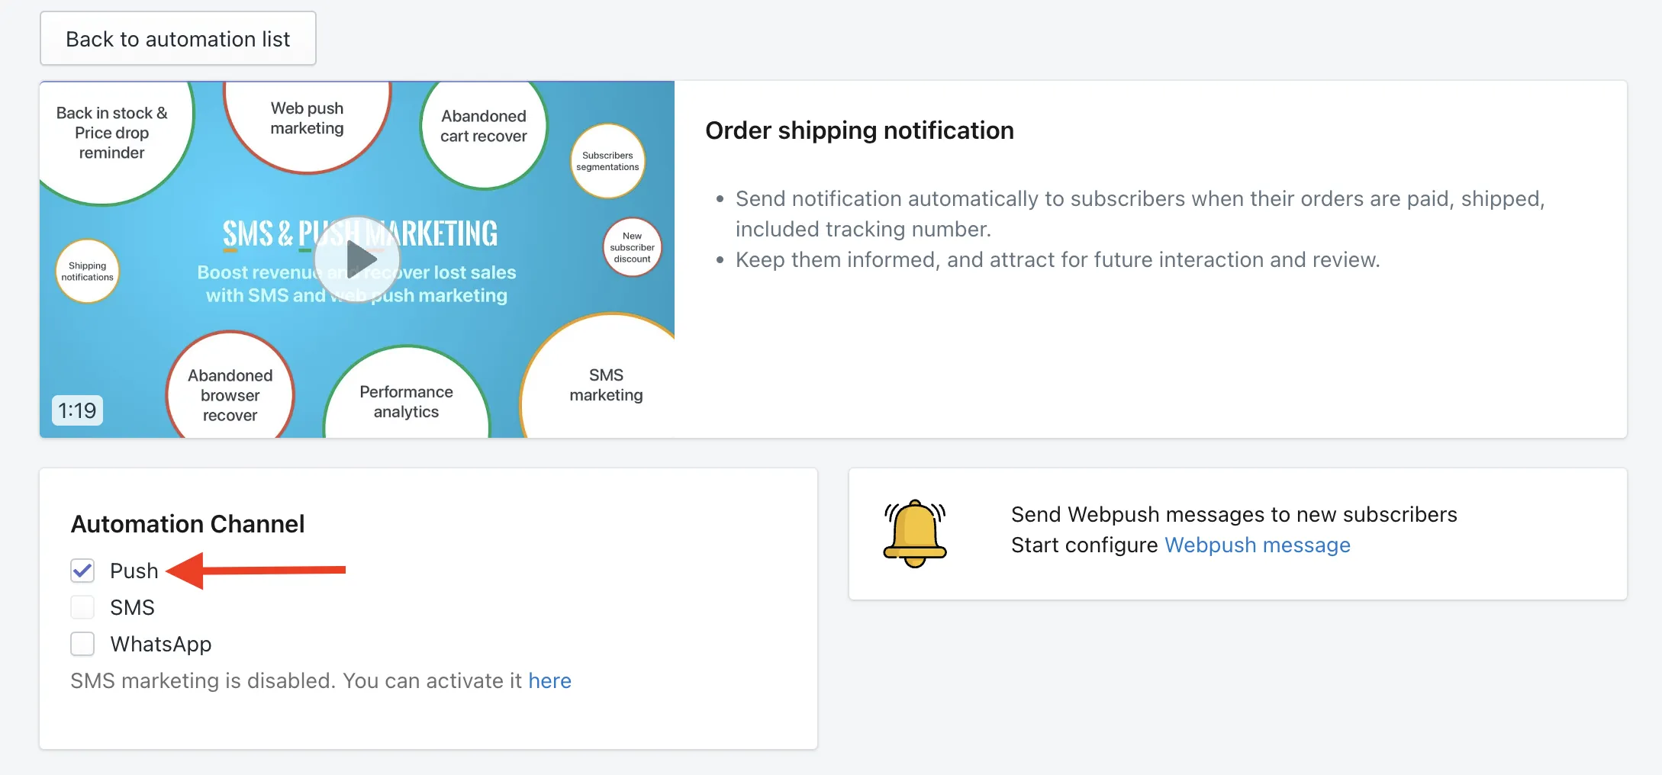1662x775 pixels.
Task: Click the 1:19 video duration badge
Action: pyautogui.click(x=77, y=410)
